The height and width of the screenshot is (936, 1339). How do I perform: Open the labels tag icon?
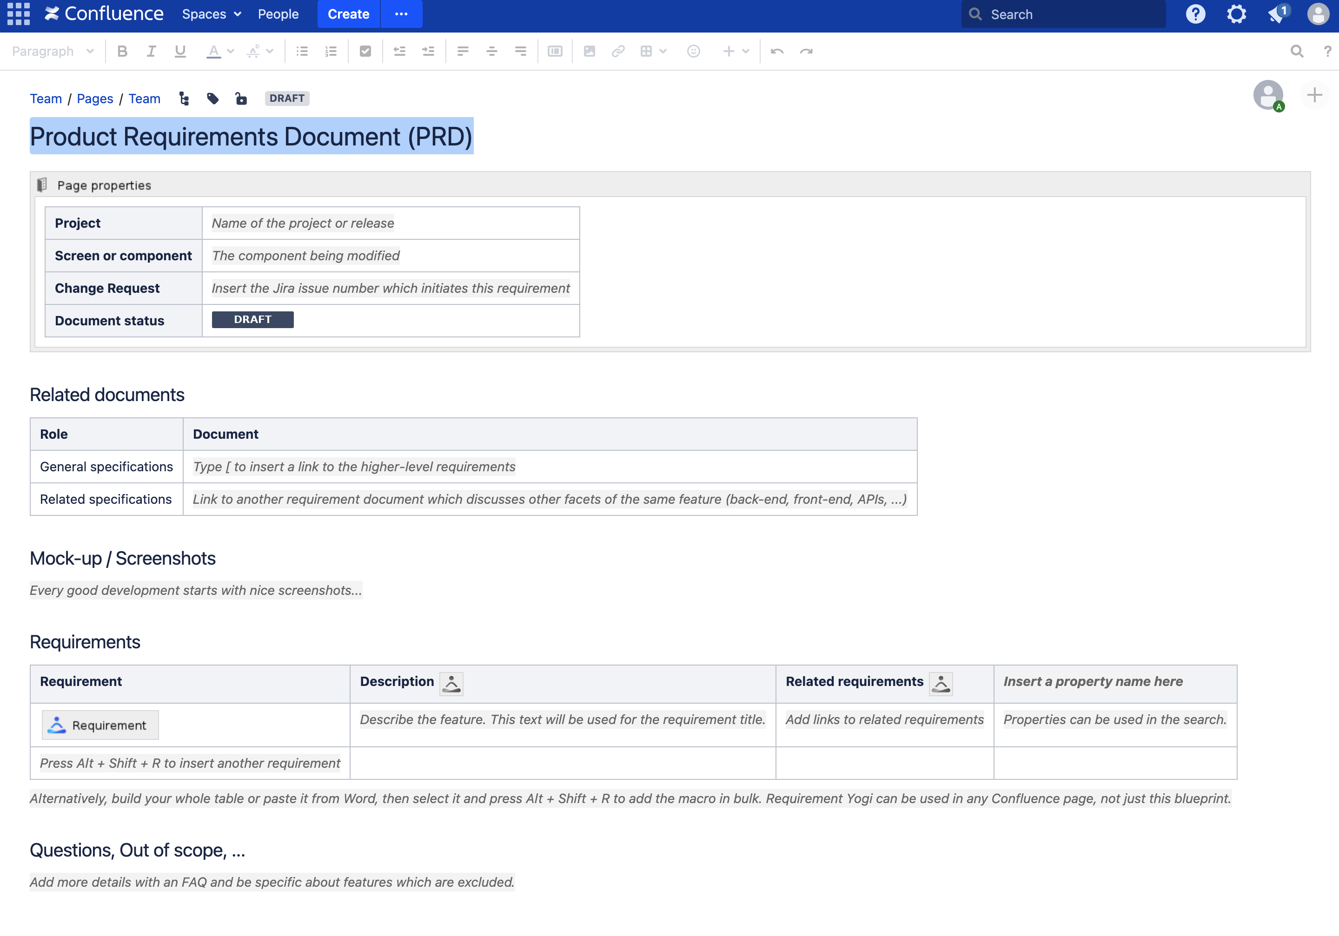(x=212, y=99)
